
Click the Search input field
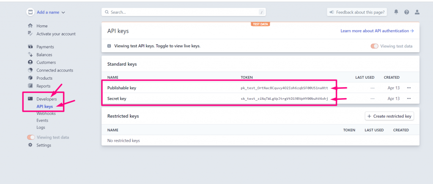click(x=184, y=12)
